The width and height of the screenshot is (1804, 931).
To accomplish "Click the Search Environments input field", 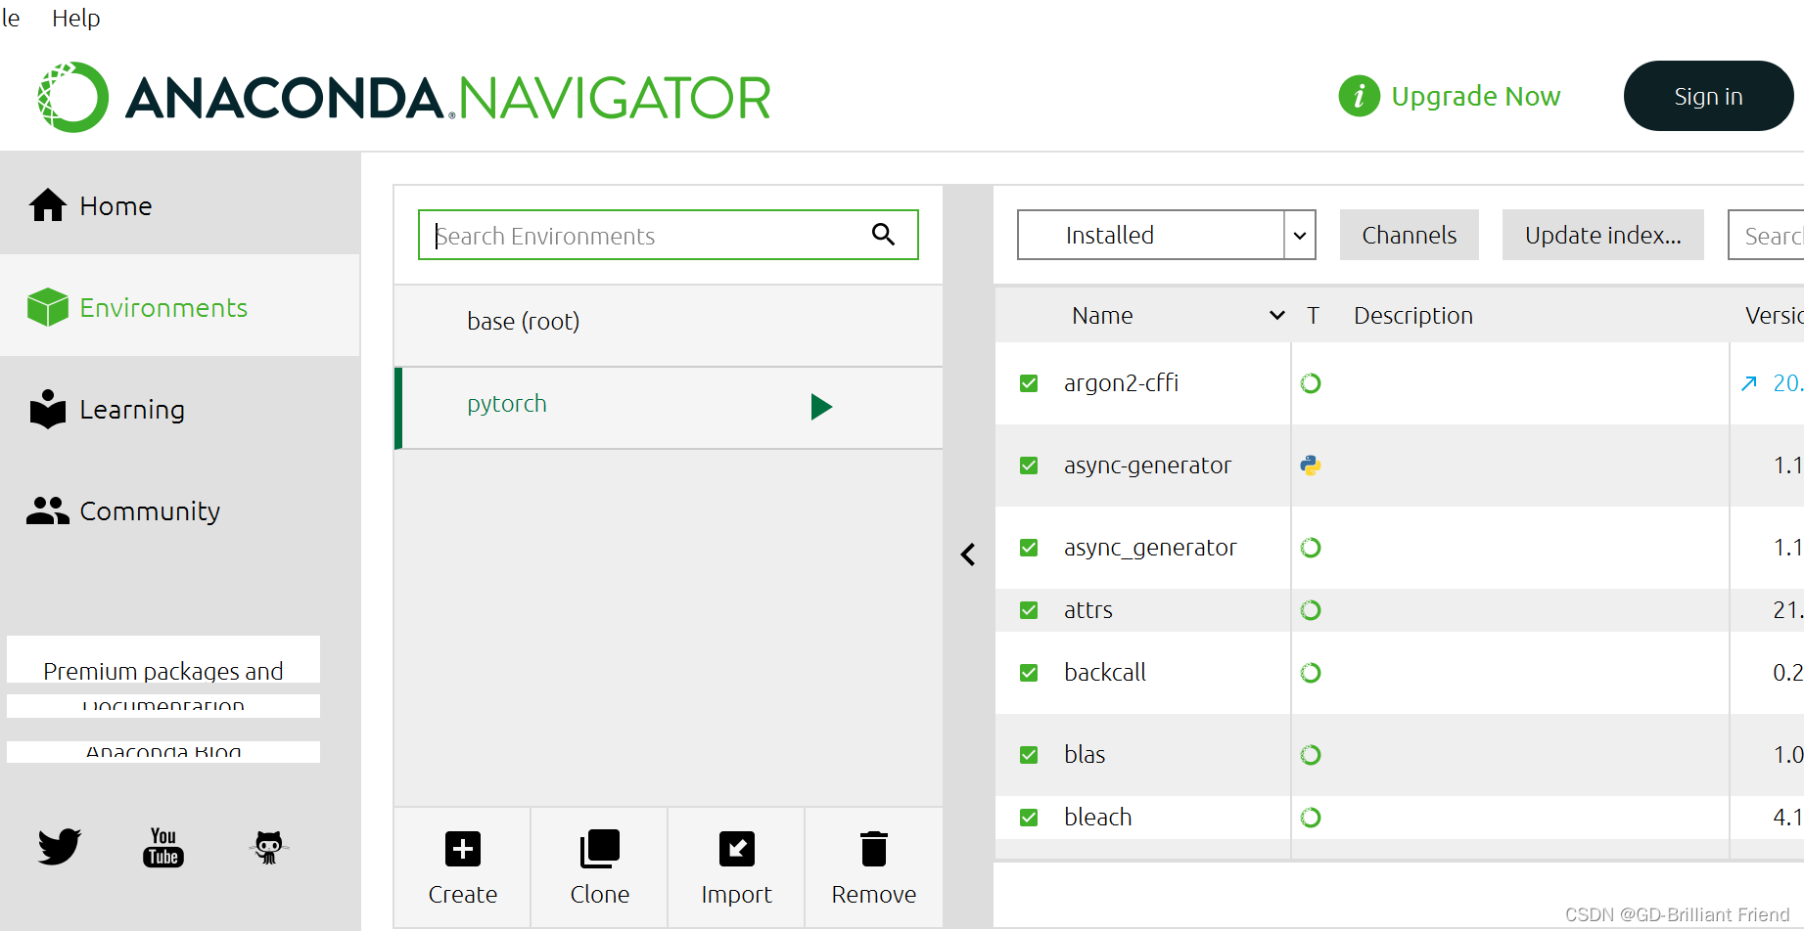I will coord(668,235).
